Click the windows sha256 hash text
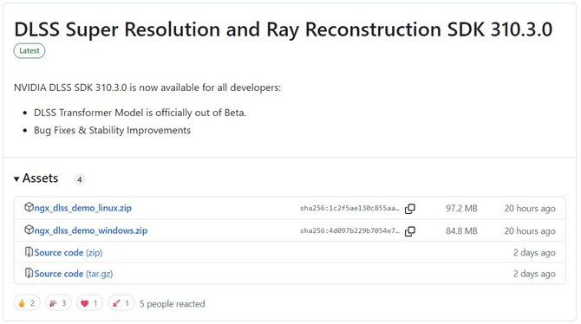Image resolution: width=581 pixels, height=324 pixels. pyautogui.click(x=349, y=231)
